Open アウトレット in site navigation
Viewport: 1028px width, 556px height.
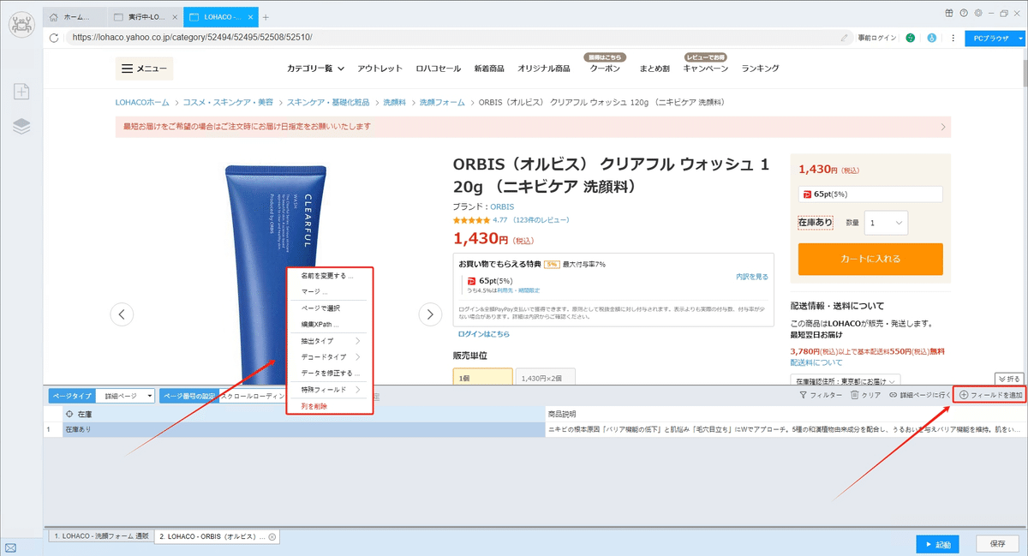[x=380, y=69]
